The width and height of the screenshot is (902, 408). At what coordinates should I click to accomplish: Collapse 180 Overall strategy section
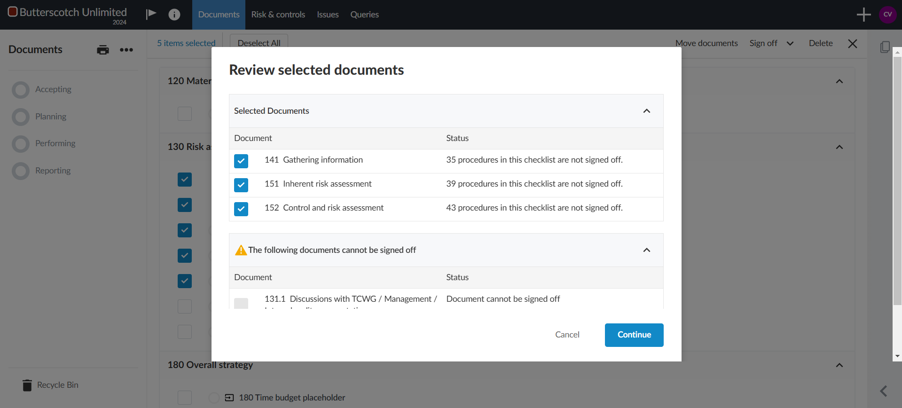(839, 365)
